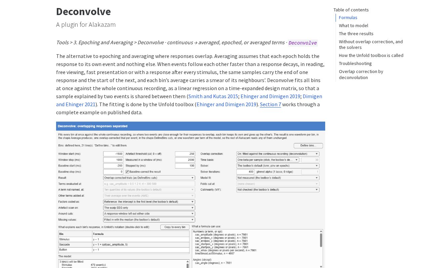This screenshot has width=430, height=268.
Task: Click the Artefact threshold field
Action: tap(185, 154)
